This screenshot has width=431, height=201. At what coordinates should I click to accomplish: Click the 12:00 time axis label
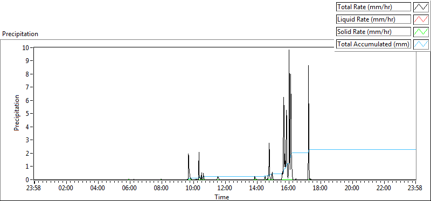225,189
